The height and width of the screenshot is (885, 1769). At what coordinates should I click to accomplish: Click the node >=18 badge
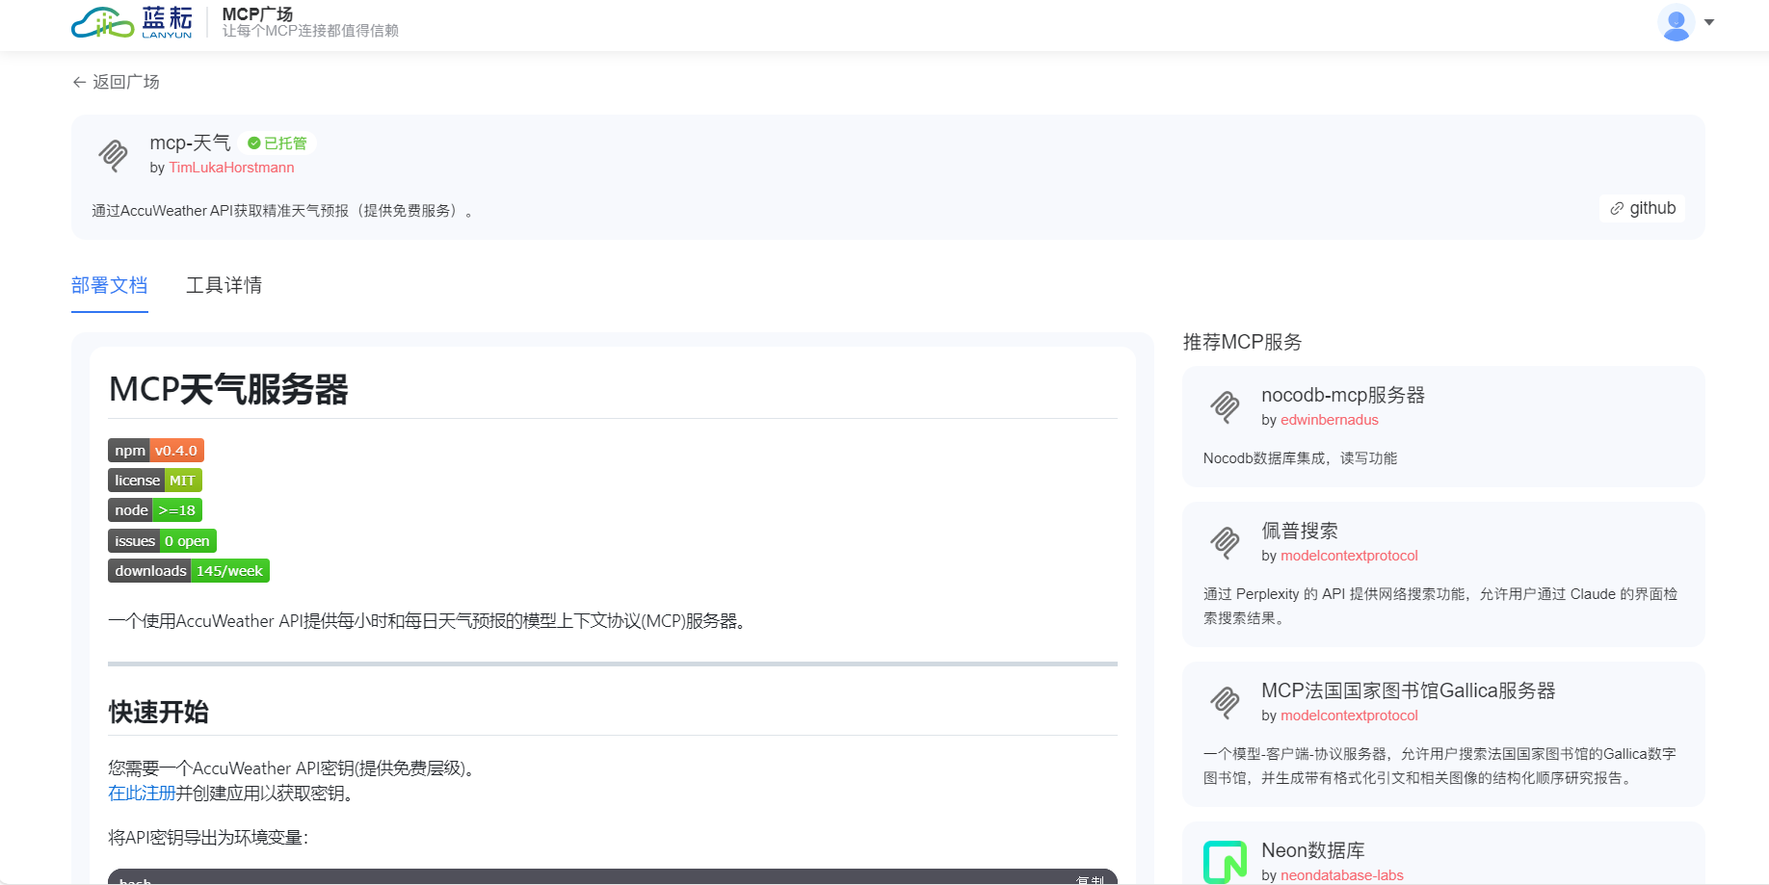click(155, 510)
